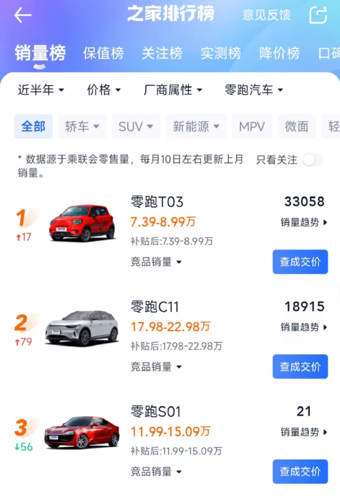
Task: Open the 价格 filter dropdown
Action: tap(104, 90)
